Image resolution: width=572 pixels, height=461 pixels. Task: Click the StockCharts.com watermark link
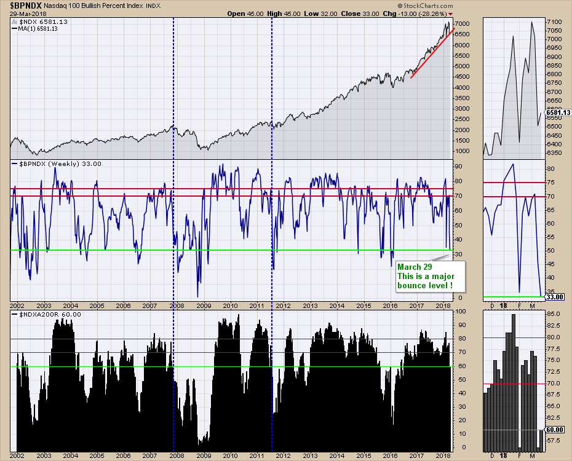pos(426,6)
